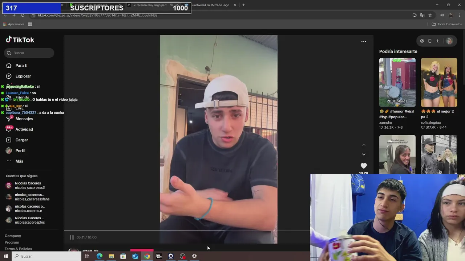Seek on the video progress bar

click(187, 230)
